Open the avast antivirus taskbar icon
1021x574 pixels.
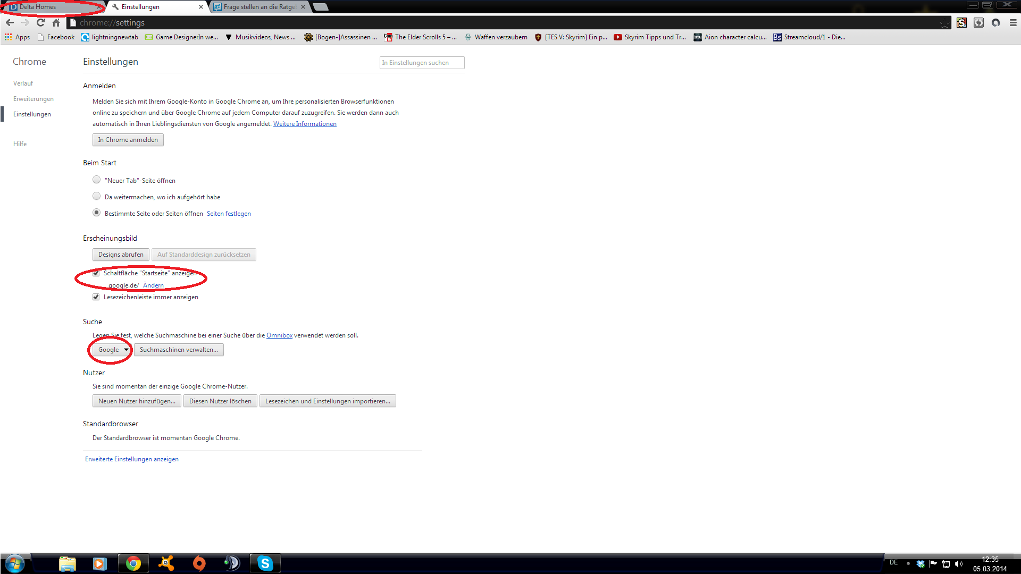coord(166,563)
